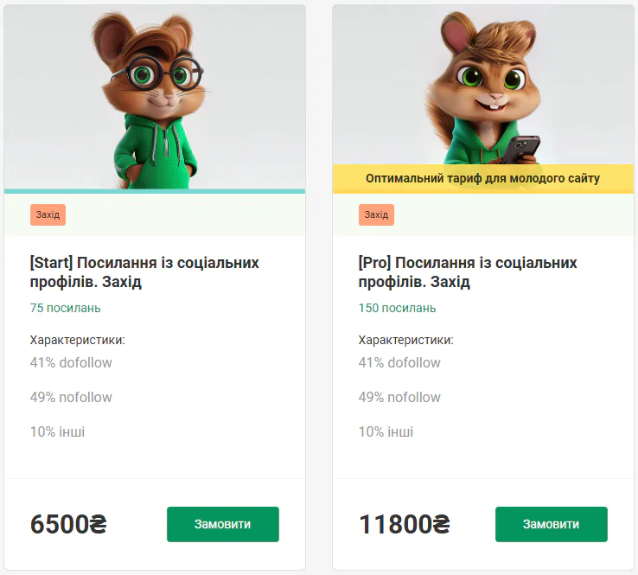Click the yellow Оптимальний тариф для молодого сайту banner
The image size is (638, 575).
click(482, 179)
